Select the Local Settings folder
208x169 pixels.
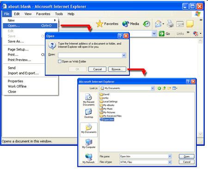109,101
